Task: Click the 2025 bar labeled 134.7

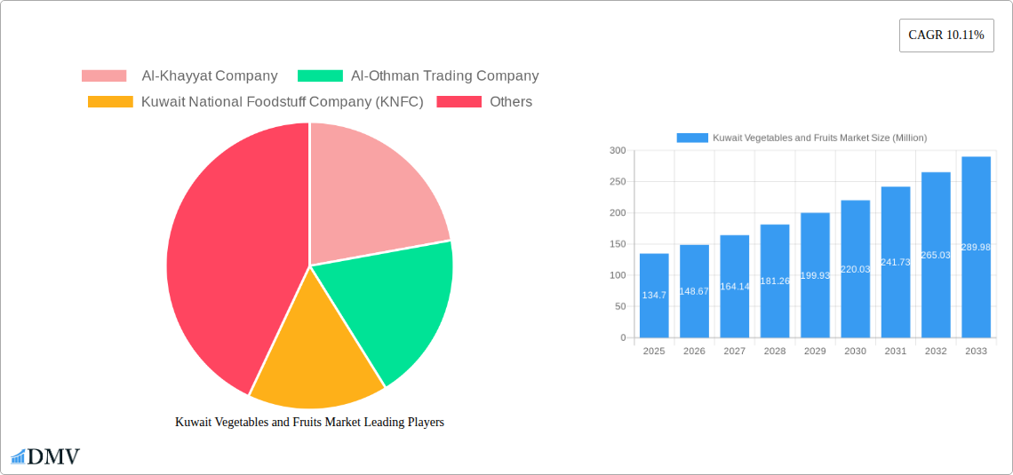Action: pyautogui.click(x=654, y=296)
